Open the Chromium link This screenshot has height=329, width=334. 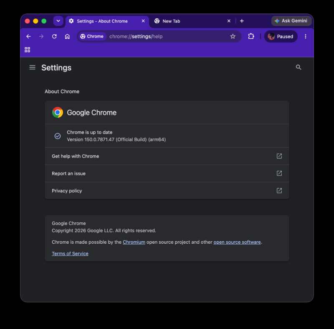pyautogui.click(x=134, y=242)
